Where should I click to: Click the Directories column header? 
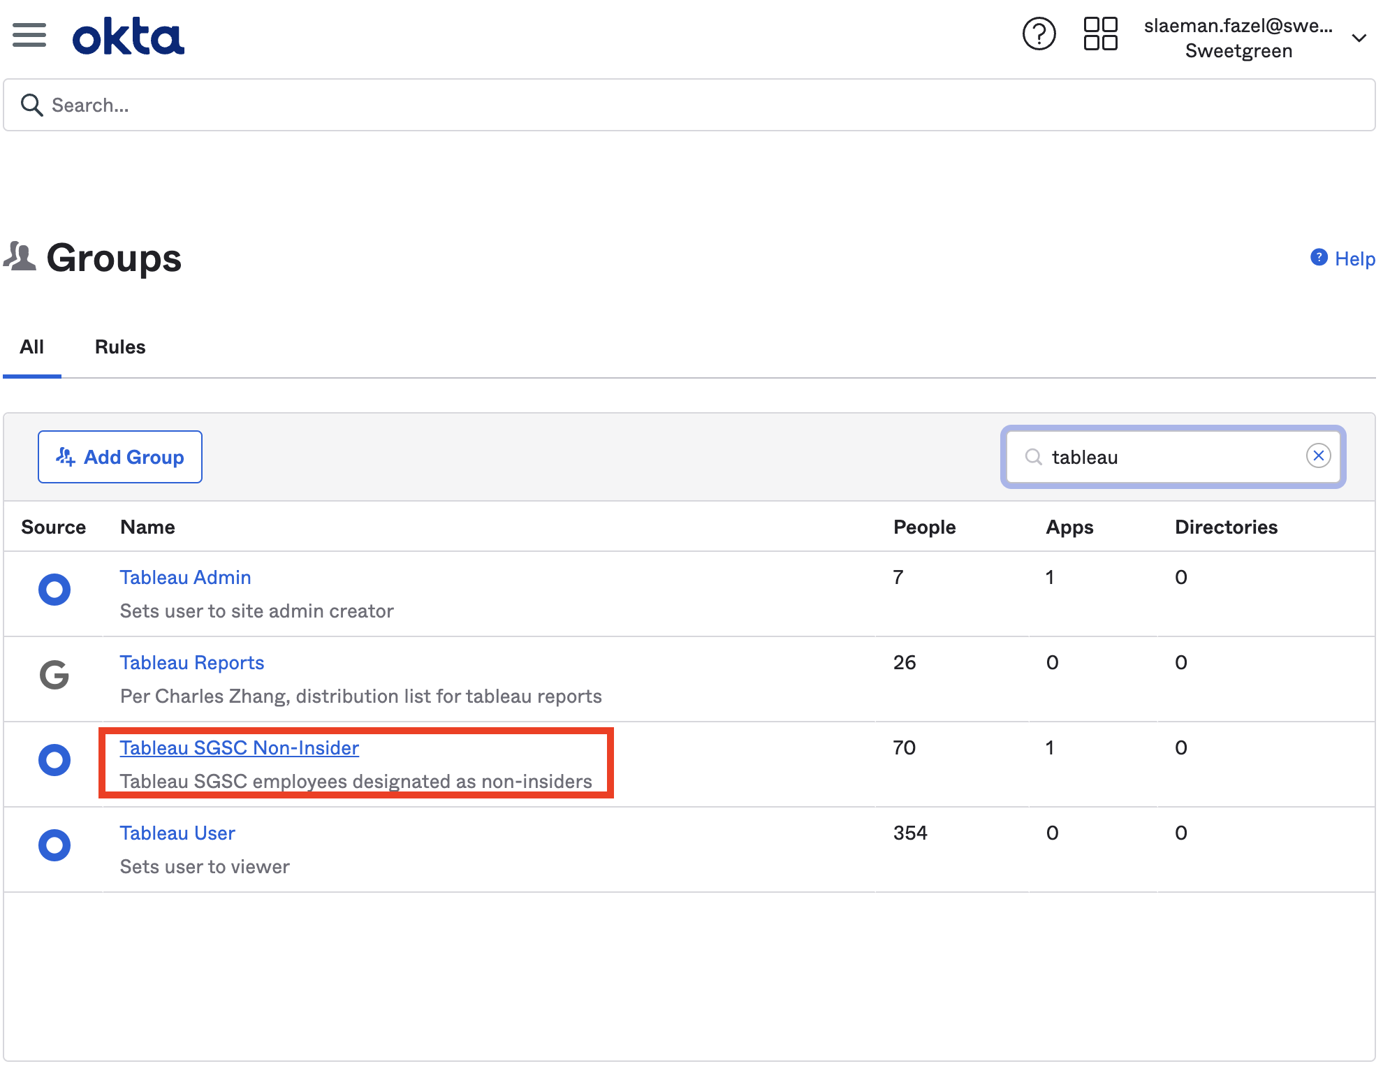[x=1227, y=527]
